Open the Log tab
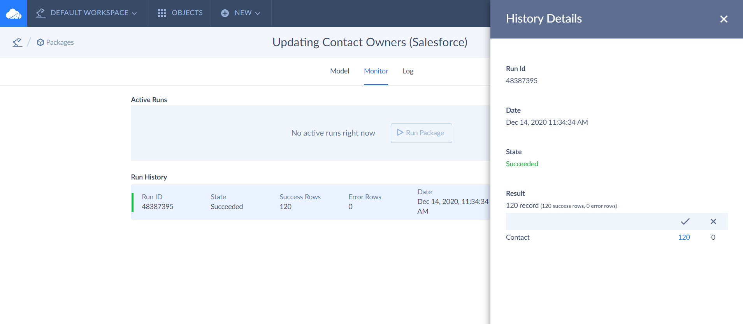 (x=408, y=71)
